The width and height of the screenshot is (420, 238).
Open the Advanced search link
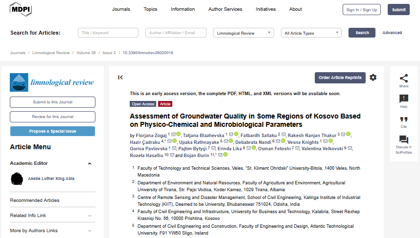click(x=392, y=33)
